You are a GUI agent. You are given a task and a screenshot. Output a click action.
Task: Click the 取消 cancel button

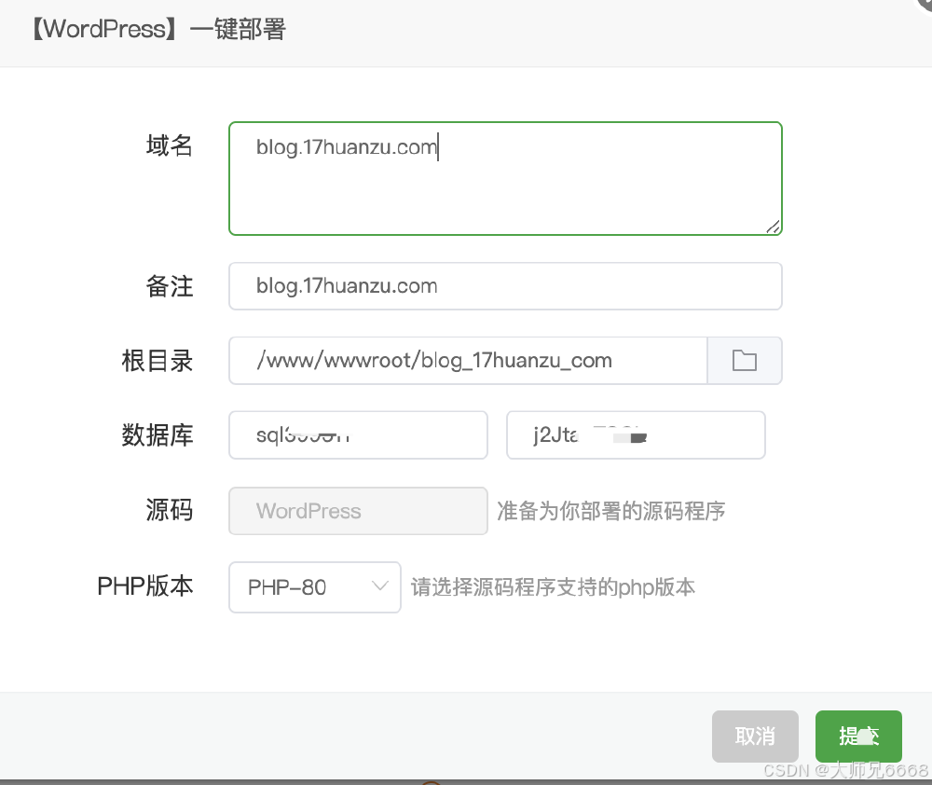tap(755, 737)
